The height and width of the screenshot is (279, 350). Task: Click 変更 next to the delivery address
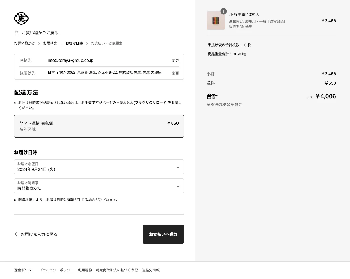(x=175, y=73)
